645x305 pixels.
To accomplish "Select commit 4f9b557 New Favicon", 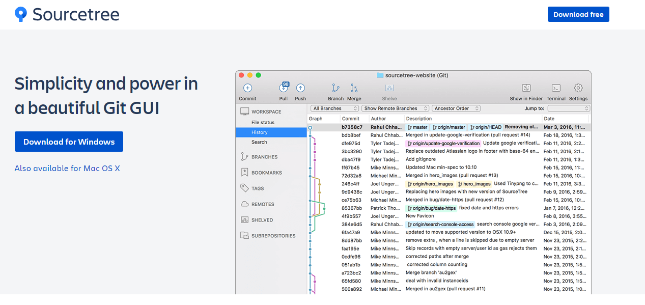I will (x=449, y=216).
